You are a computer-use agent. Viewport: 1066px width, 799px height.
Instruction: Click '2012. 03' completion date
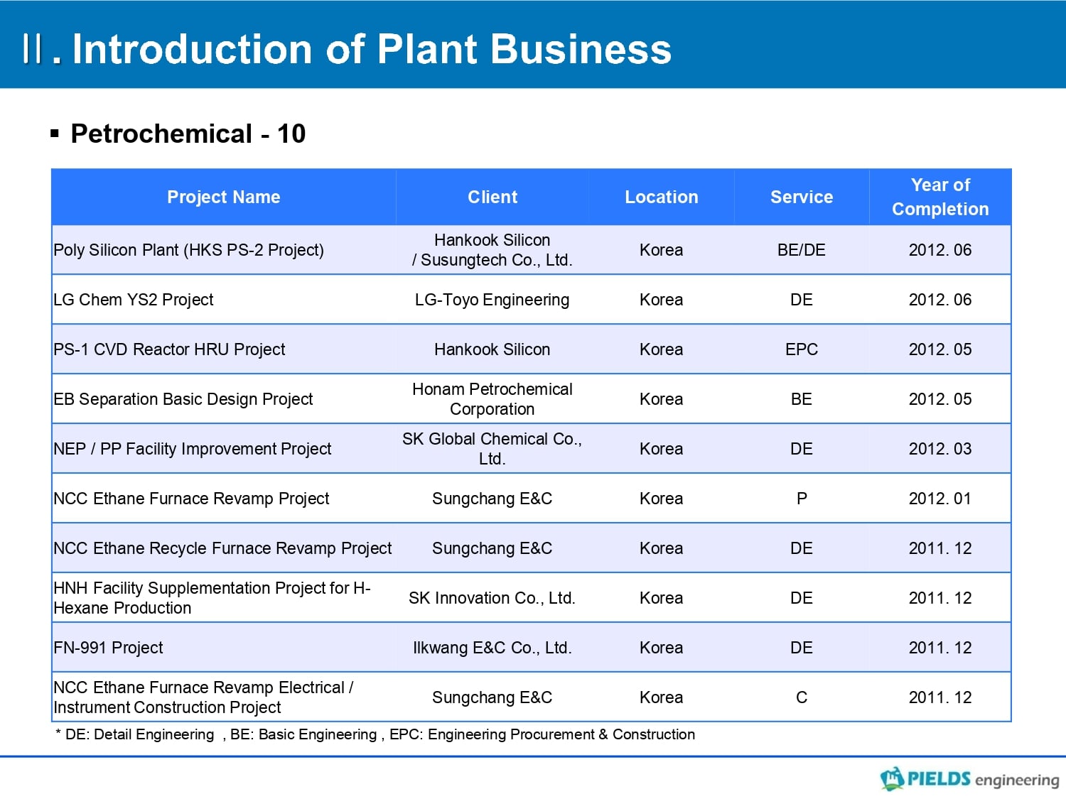click(x=940, y=449)
